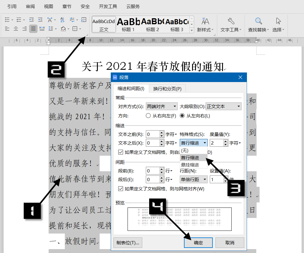The width and height of the screenshot is (304, 253).
Task: Click the numbered list icon
Action: click(19, 20)
